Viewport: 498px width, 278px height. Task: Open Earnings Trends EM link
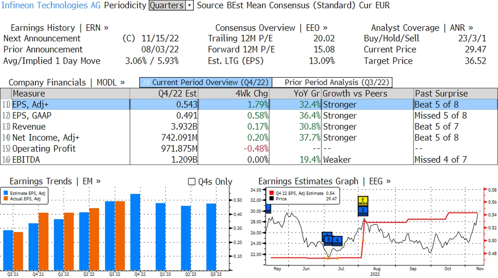tap(55, 181)
